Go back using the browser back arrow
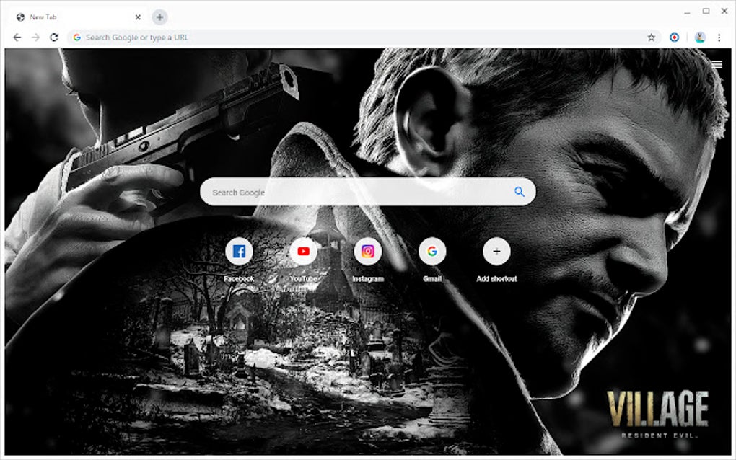Screen dimensions: 736x460 [17, 37]
